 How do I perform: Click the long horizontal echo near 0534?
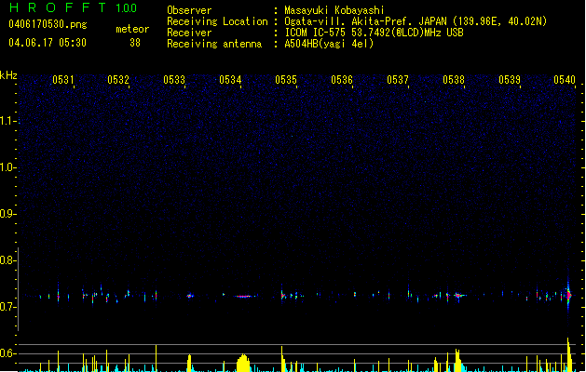(x=244, y=297)
